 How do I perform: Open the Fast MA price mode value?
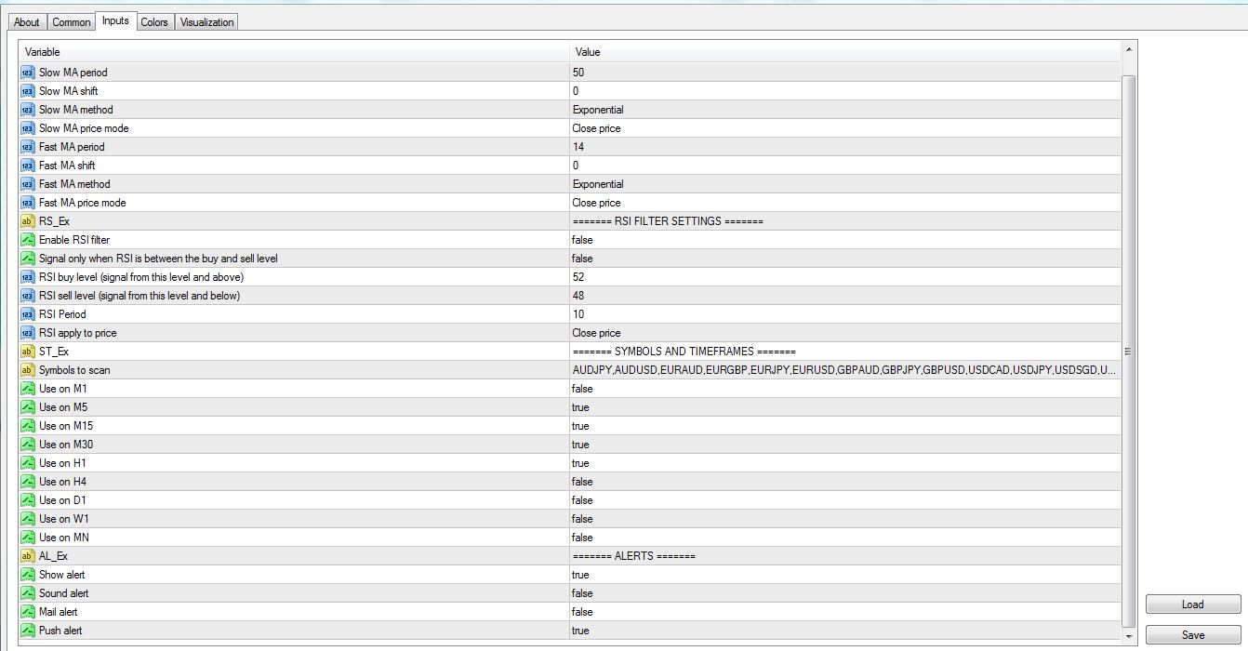(845, 203)
